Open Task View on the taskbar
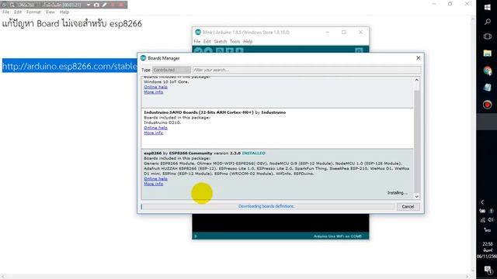Viewport: 497px width, 279px height. pyautogui.click(x=488, y=36)
